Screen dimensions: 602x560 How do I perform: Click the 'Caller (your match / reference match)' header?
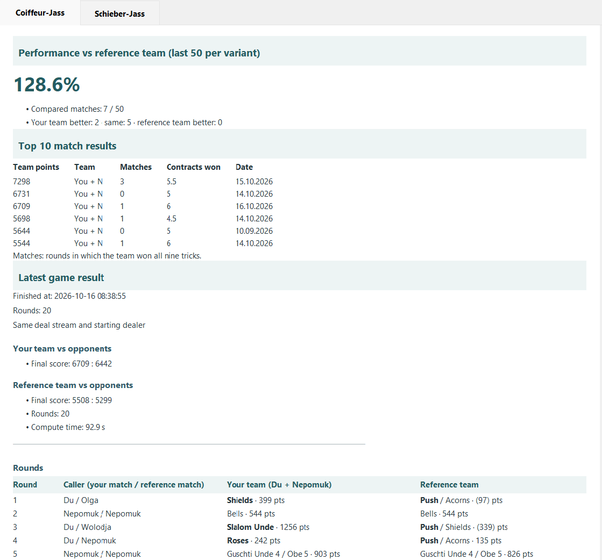[133, 485]
